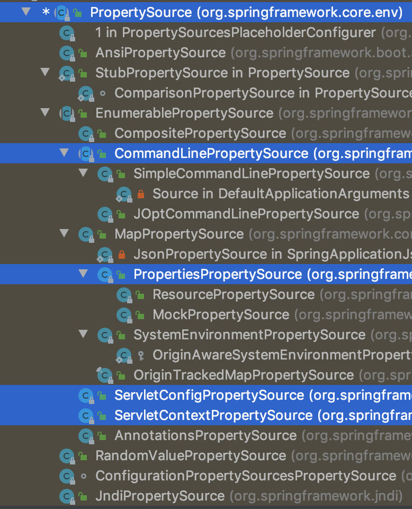
Task: Click class icon of RandomValuePropertySource
Action: pos(67,456)
